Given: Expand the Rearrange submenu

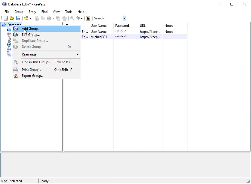Looking at the screenshot, I should (x=47, y=54).
